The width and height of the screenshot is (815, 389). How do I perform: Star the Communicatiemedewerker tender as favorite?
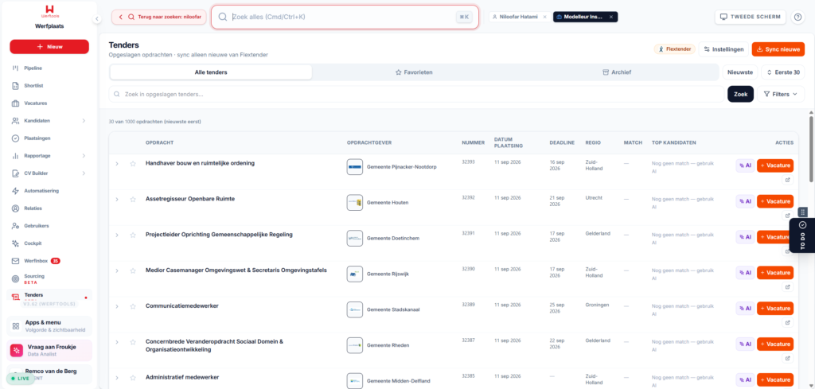(133, 306)
